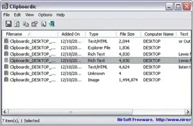
Task: Minimize the Clipboardic window
Action: pyautogui.click(x=169, y=6)
